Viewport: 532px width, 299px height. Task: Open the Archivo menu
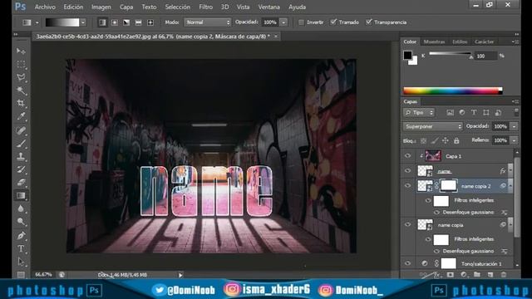(x=45, y=7)
